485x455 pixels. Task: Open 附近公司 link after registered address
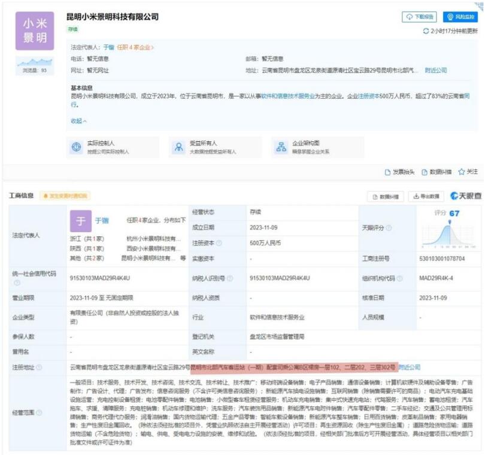(410, 367)
